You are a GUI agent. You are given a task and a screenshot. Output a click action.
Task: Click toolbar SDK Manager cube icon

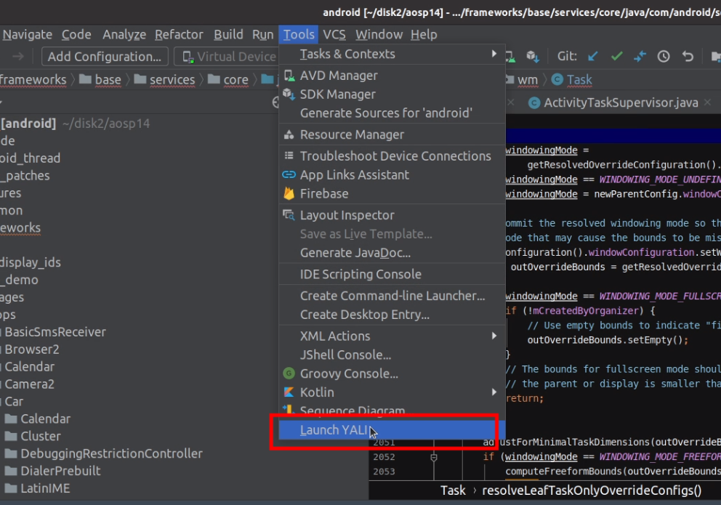point(533,56)
